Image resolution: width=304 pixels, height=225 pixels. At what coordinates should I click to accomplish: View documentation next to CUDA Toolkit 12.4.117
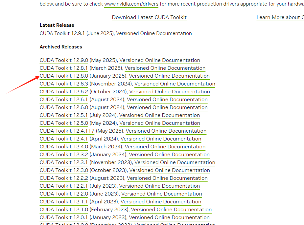pyautogui.click(x=166, y=131)
